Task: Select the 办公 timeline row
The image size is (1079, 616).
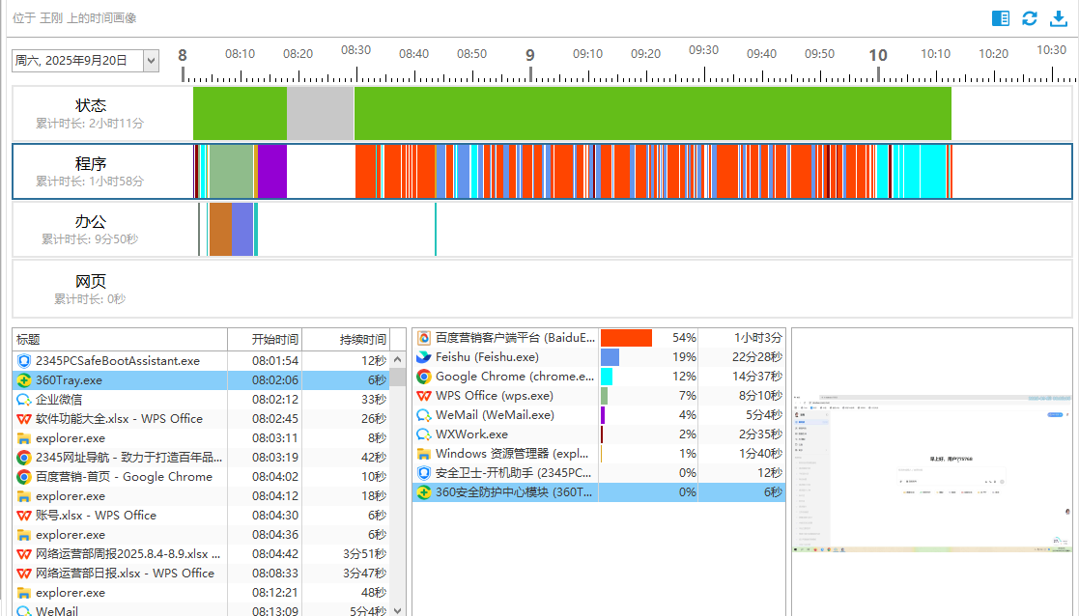Action: pos(542,229)
